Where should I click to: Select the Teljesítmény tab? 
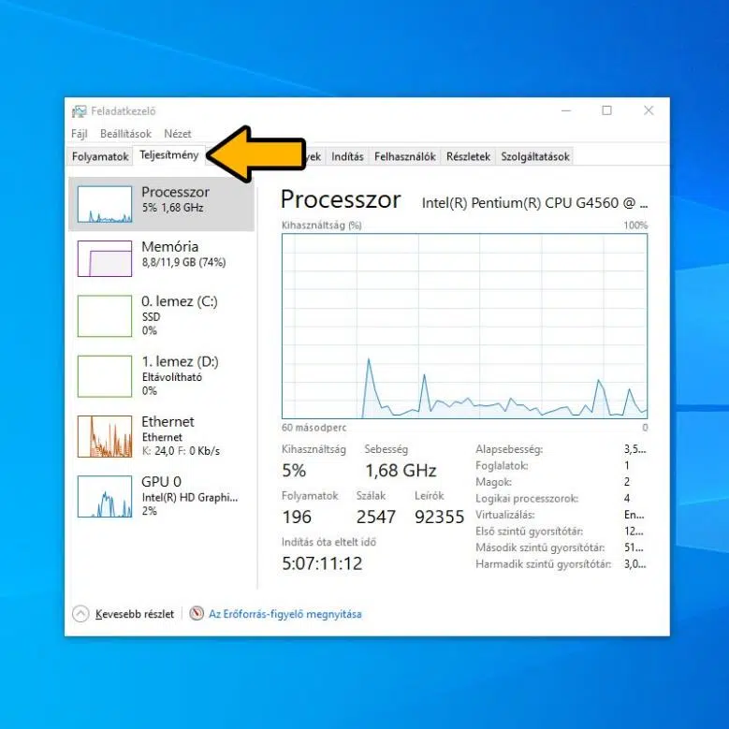pyautogui.click(x=168, y=154)
